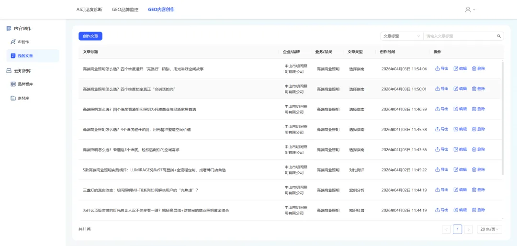Click the 创作文章 button

tap(90, 36)
